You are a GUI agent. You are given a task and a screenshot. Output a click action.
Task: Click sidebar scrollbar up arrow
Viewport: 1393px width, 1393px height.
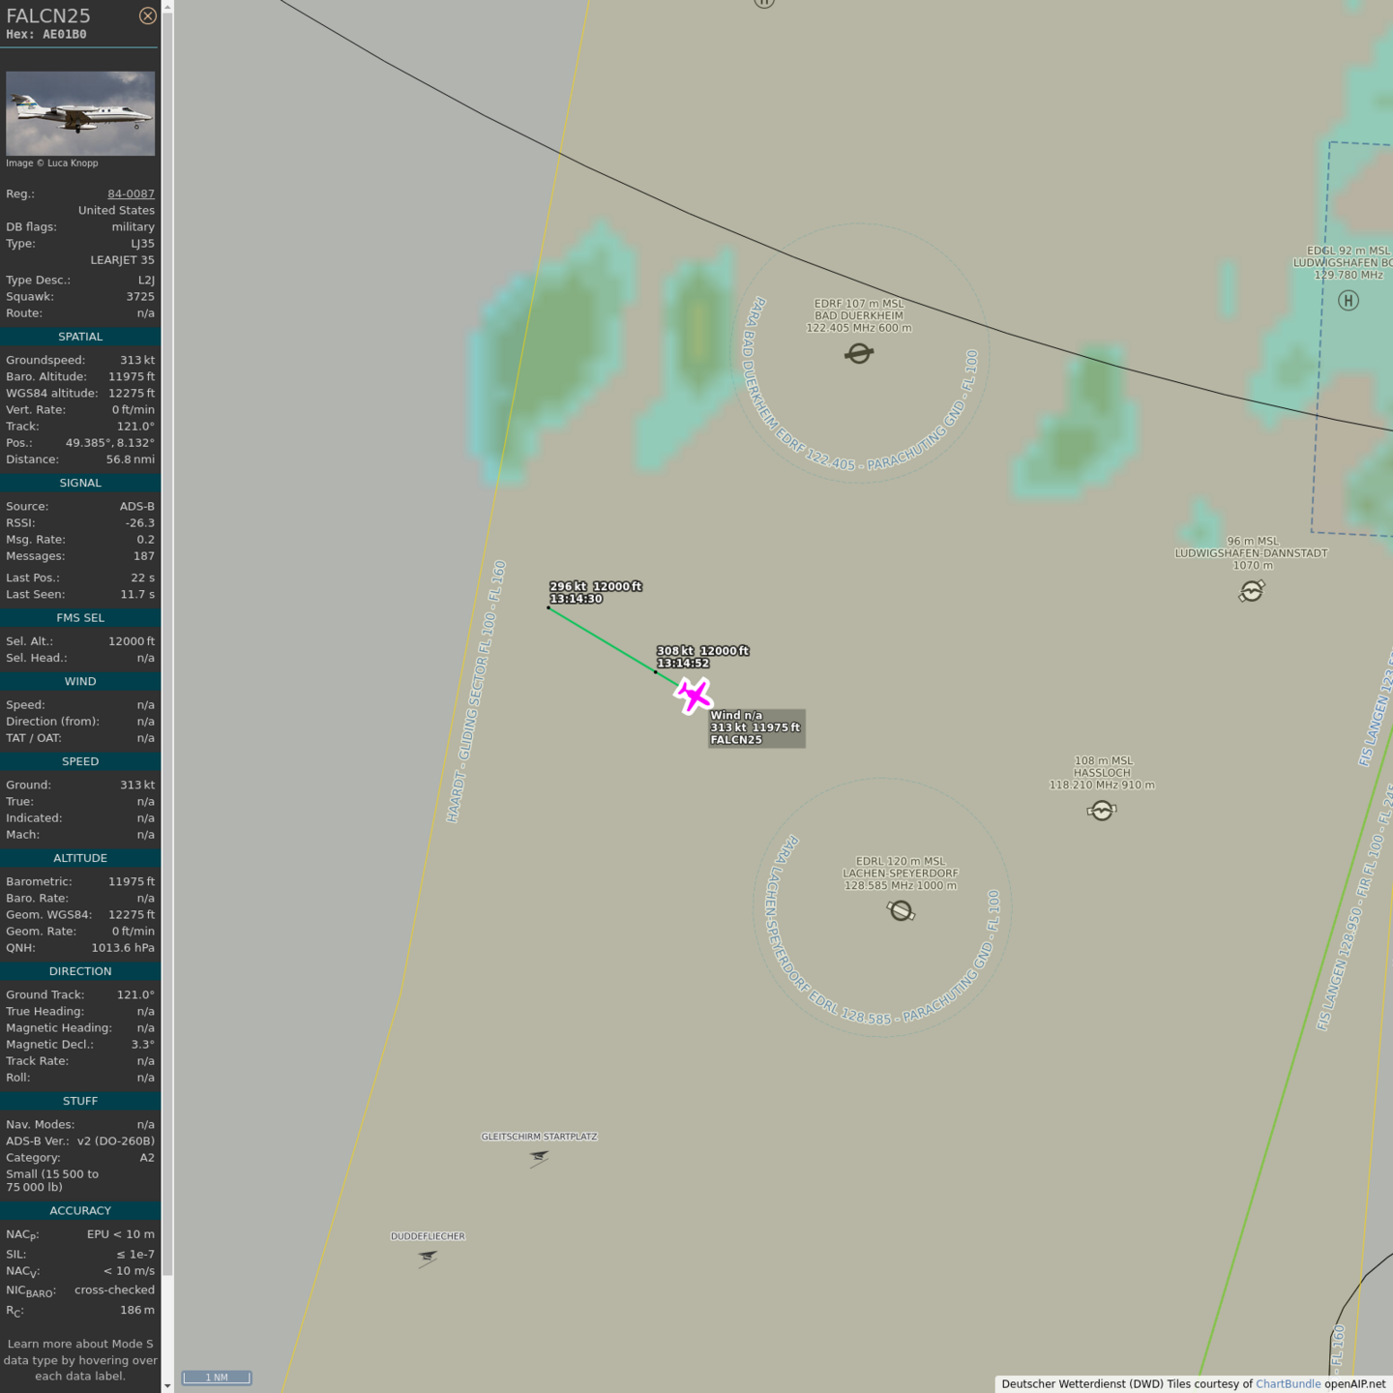(167, 7)
